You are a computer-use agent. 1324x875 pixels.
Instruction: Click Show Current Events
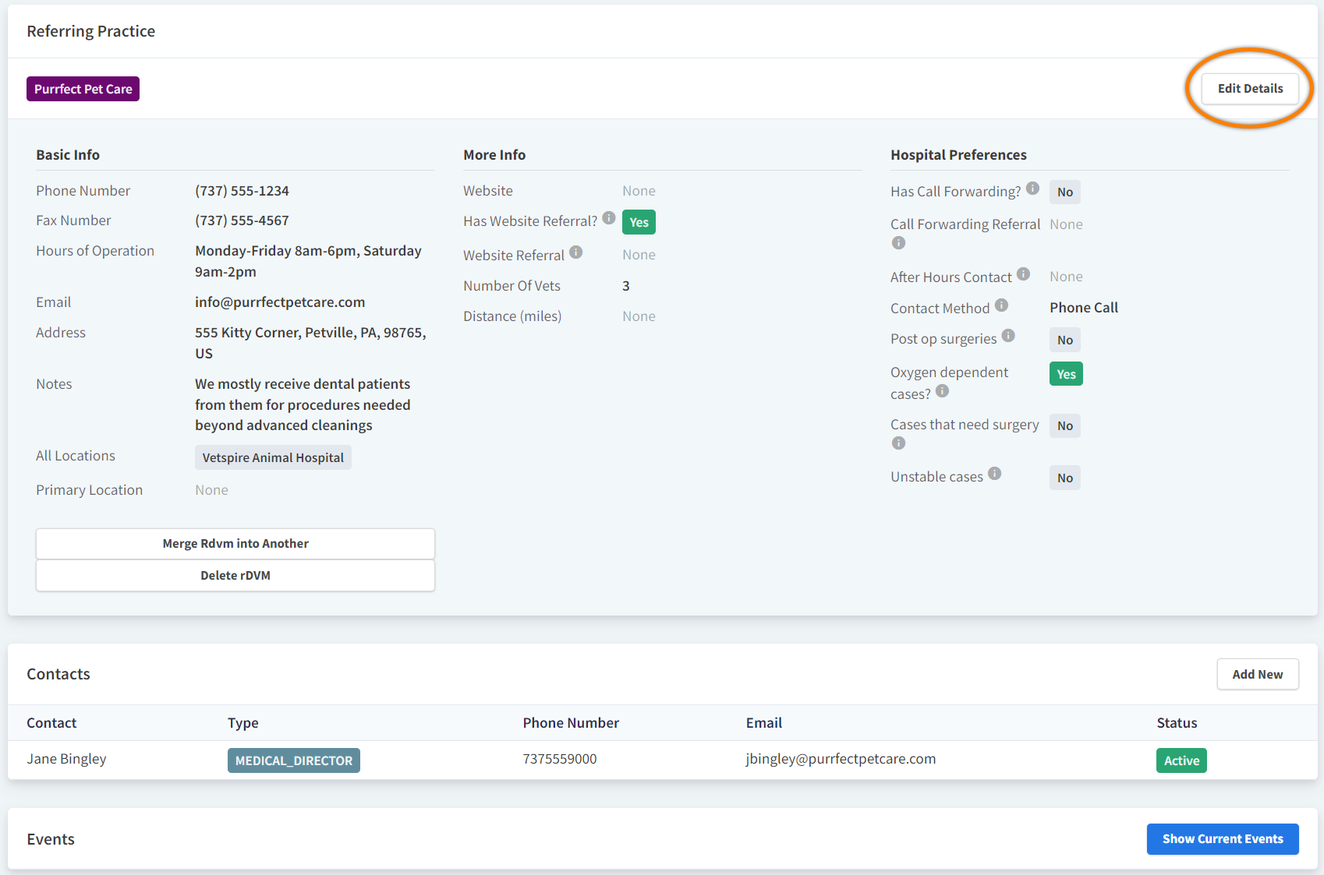pyautogui.click(x=1222, y=838)
